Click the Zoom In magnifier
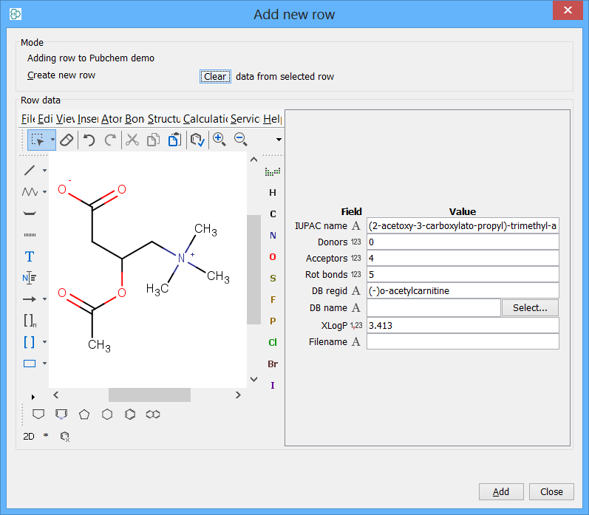Image resolution: width=589 pixels, height=515 pixels. [219, 139]
